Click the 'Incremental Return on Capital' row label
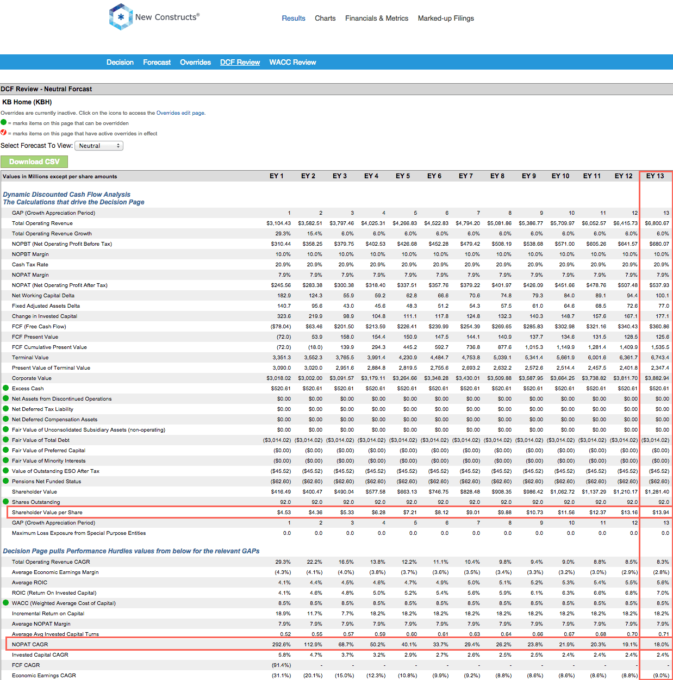This screenshot has height=680, width=673. point(48,614)
